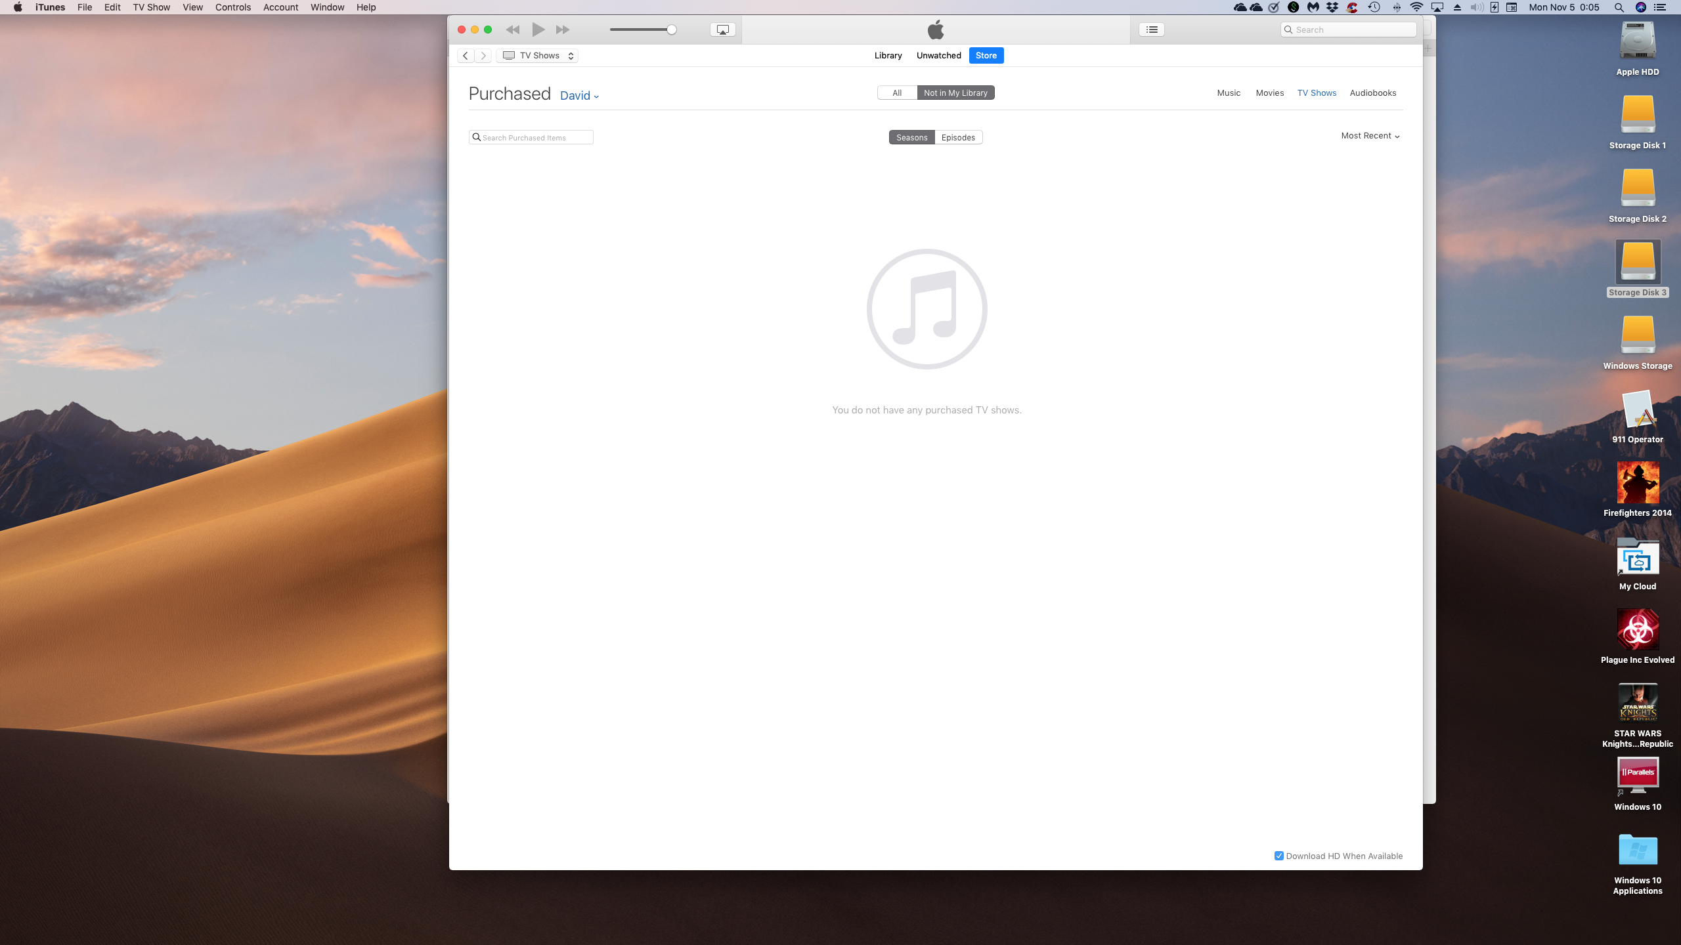Viewport: 1681px width, 945px height.
Task: Open the iTunes menu
Action: pyautogui.click(x=50, y=7)
